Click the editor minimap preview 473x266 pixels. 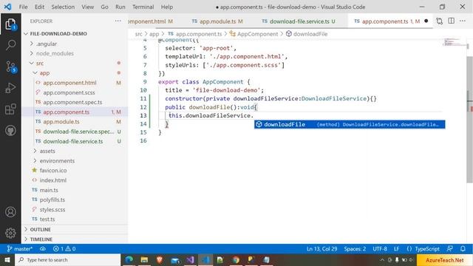pyautogui.click(x=454, y=42)
